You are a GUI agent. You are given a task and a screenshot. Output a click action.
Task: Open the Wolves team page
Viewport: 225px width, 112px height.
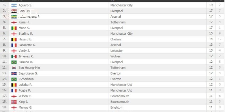(x=115, y=56)
